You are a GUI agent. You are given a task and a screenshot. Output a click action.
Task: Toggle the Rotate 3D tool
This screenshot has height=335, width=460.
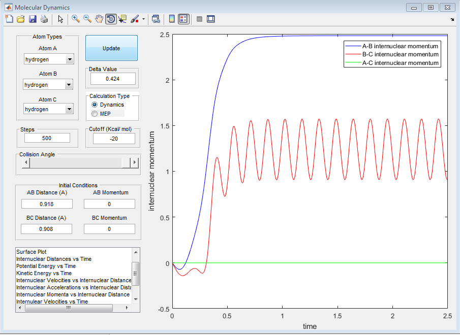point(111,19)
